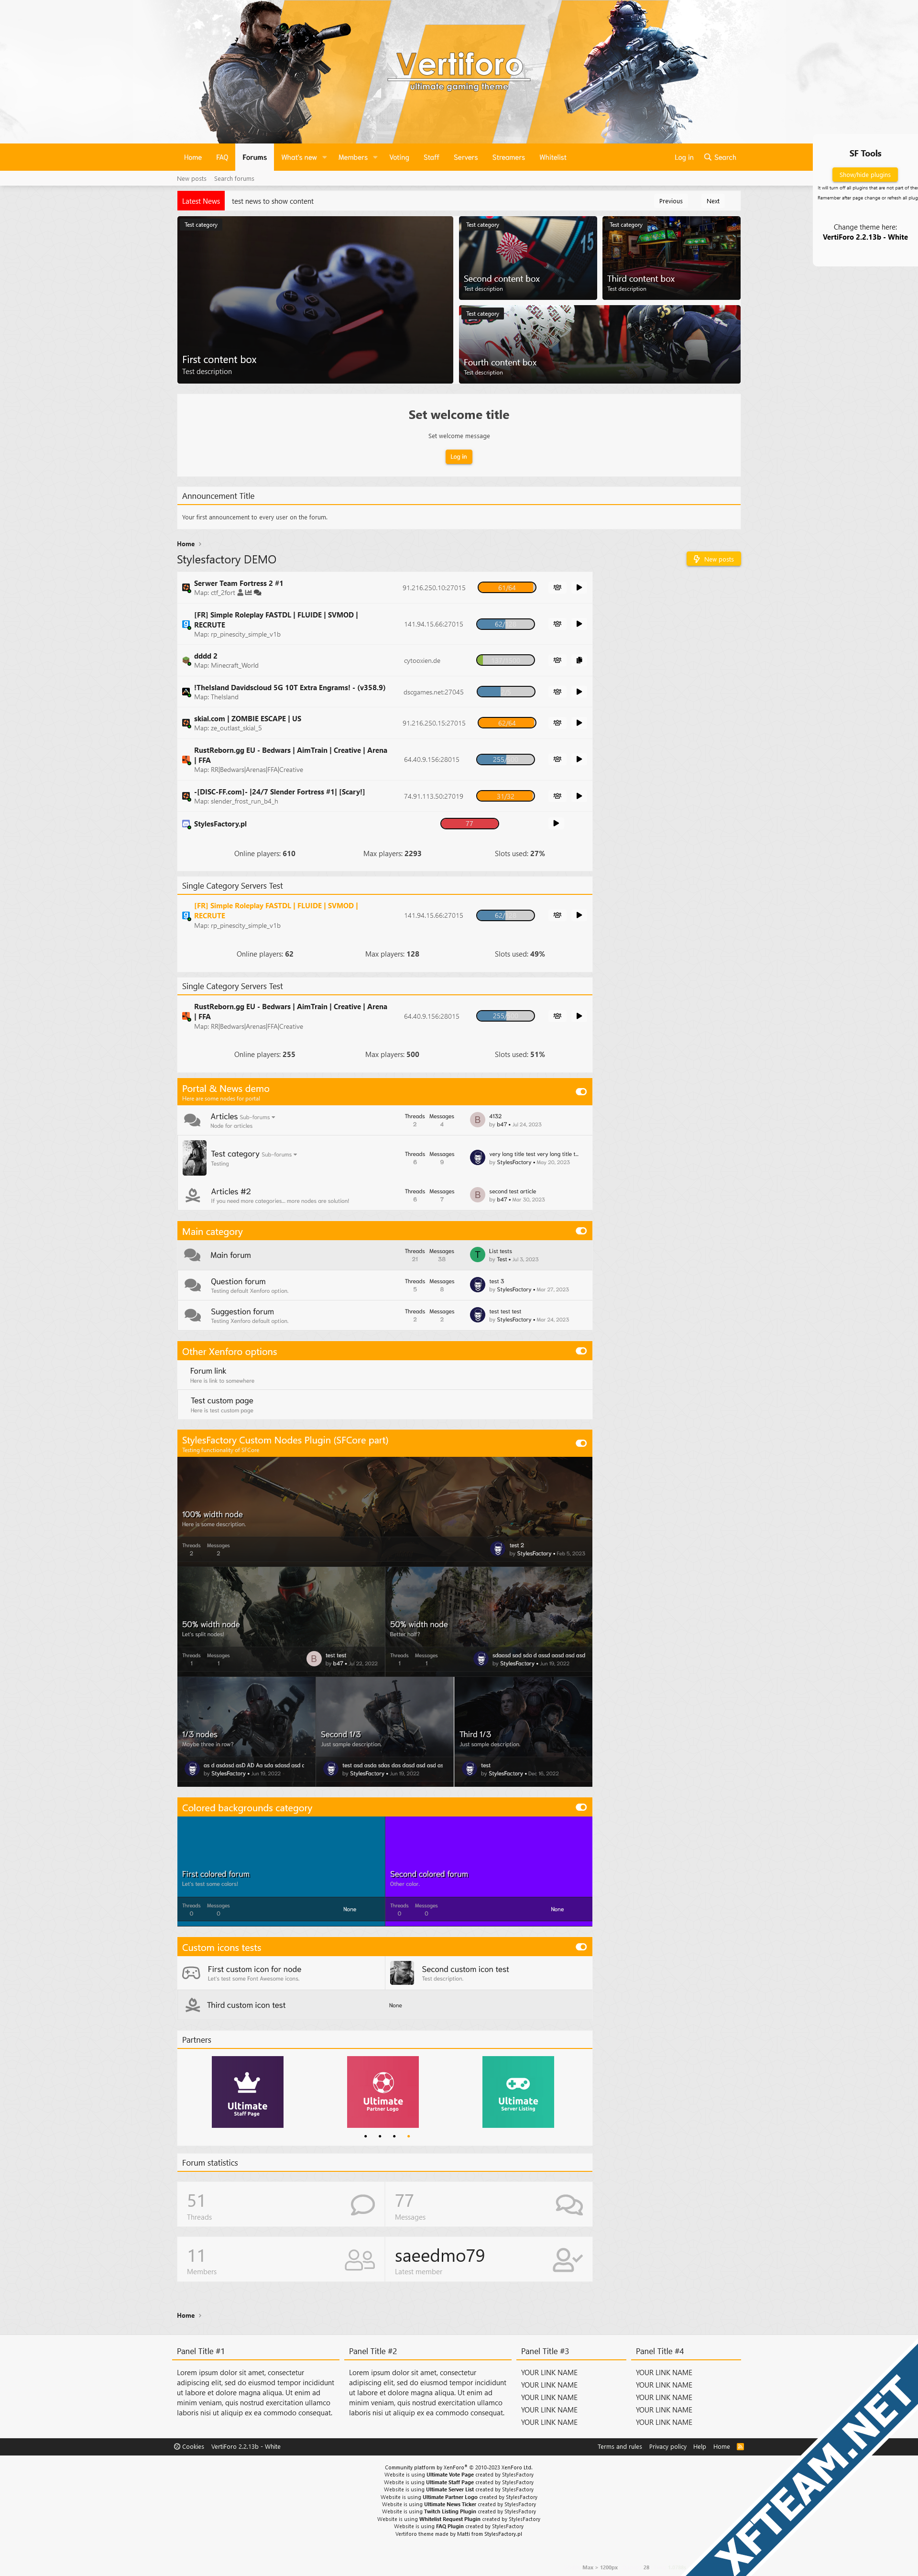Screen dimensions: 918x2576
Task: Open the Voting navigation tab
Action: [399, 157]
